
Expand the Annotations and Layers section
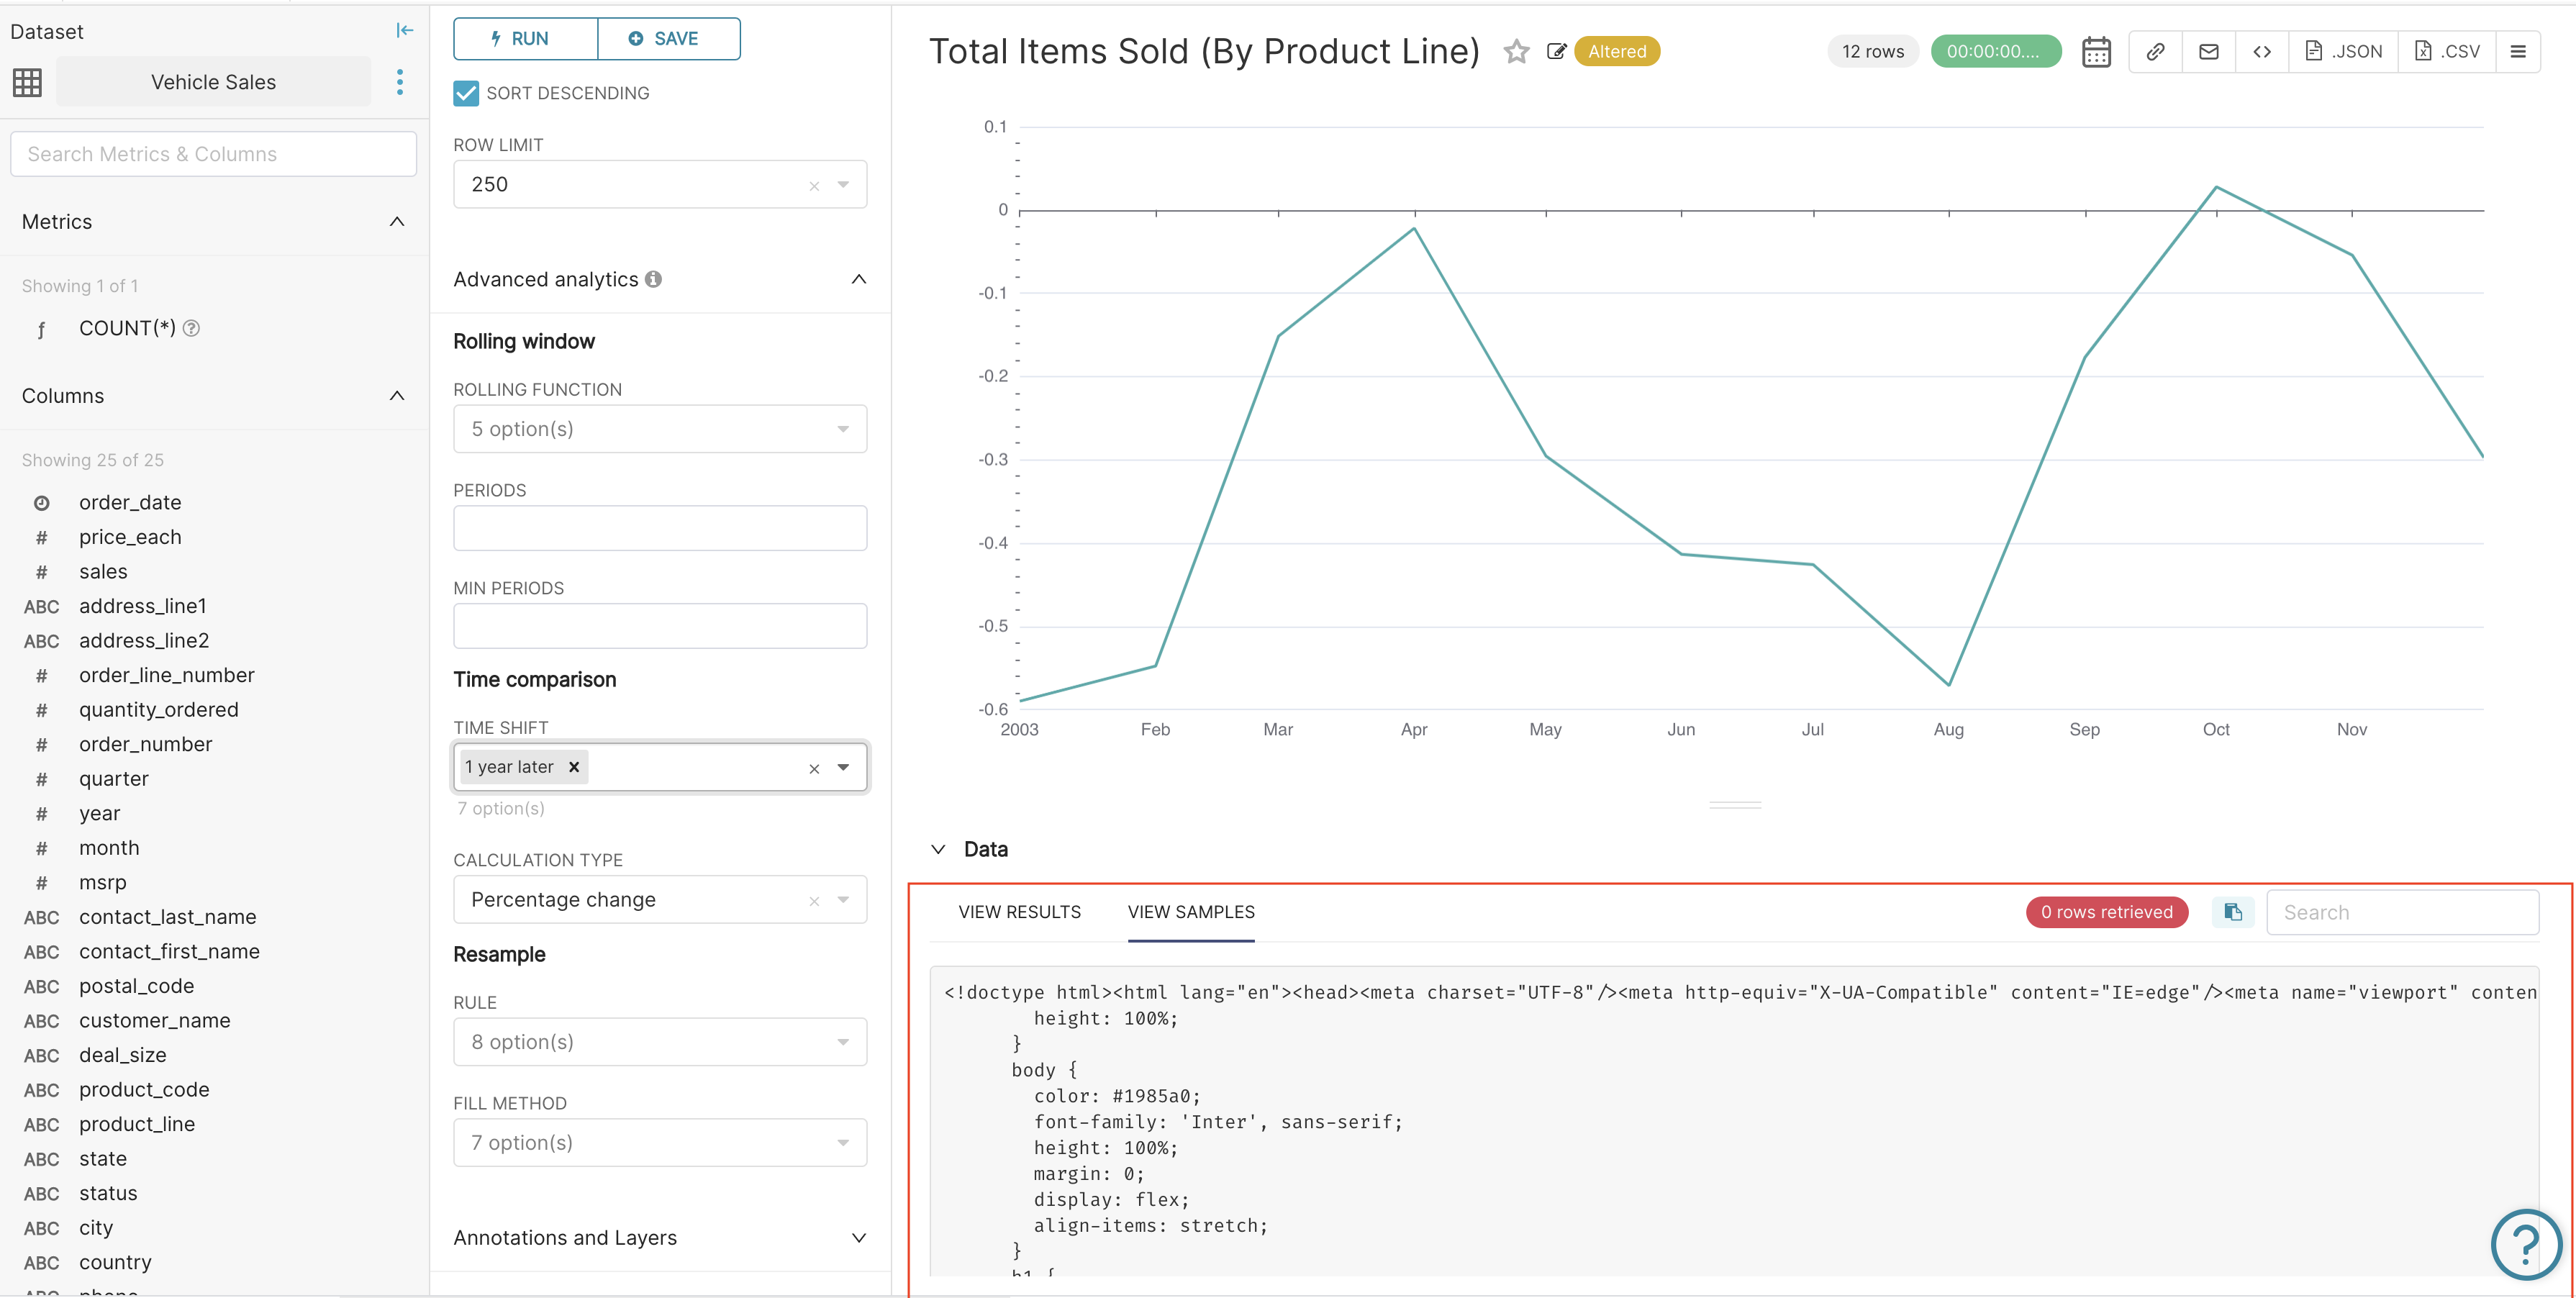(x=858, y=1237)
